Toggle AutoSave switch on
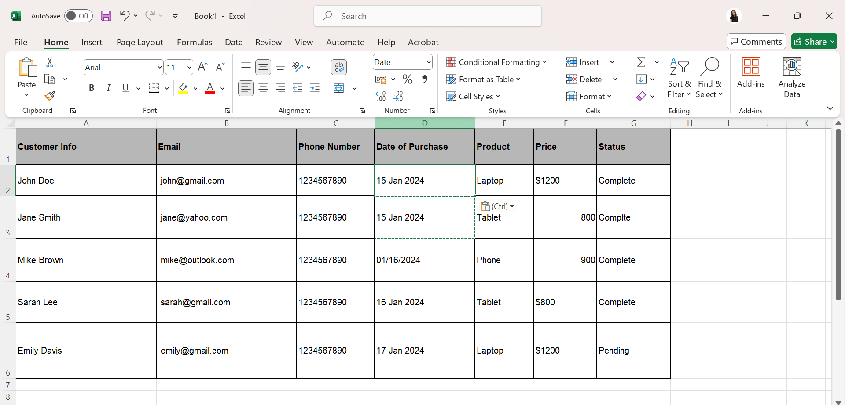The width and height of the screenshot is (845, 405). tap(78, 16)
